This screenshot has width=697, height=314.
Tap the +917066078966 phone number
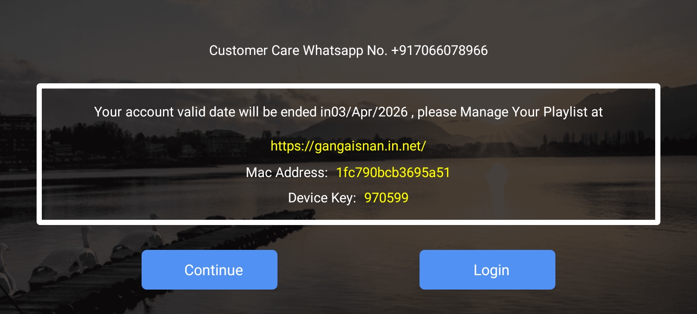(440, 50)
